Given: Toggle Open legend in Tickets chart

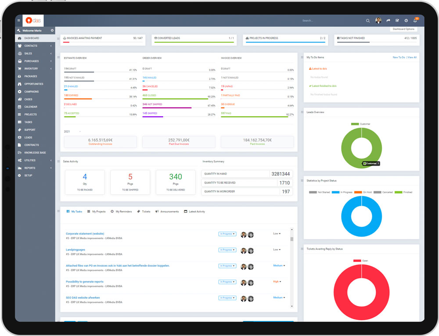Looking at the screenshot, I should tap(360, 261).
